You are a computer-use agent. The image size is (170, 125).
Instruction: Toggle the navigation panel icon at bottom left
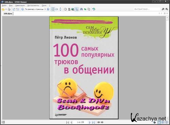click(3, 122)
